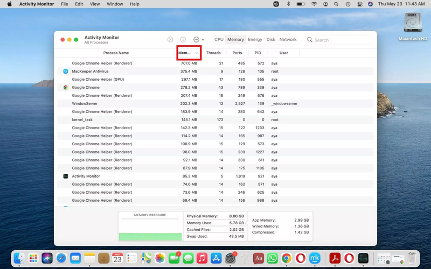Open Music from the Dock
Viewport: 431px width, 269px height.
[x=202, y=258]
